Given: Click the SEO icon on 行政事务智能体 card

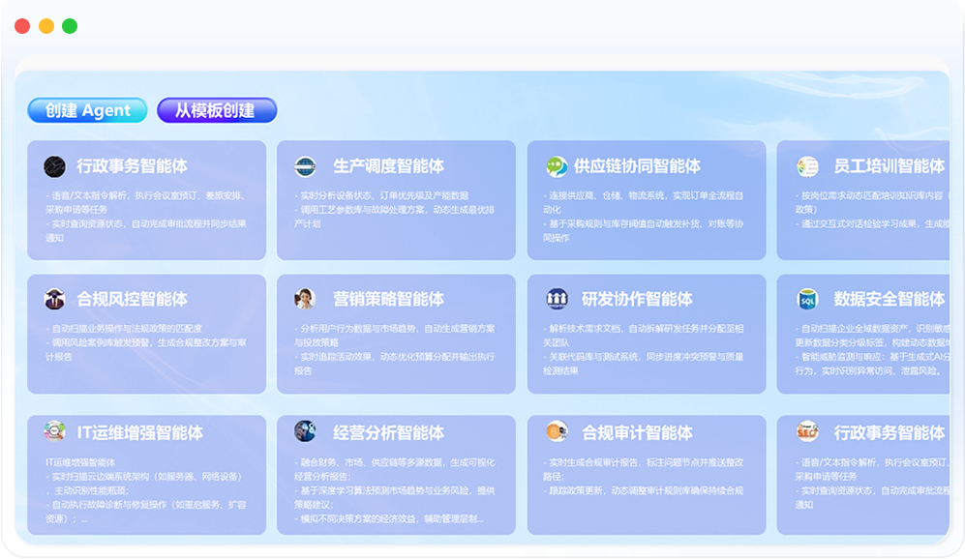Looking at the screenshot, I should tap(807, 431).
